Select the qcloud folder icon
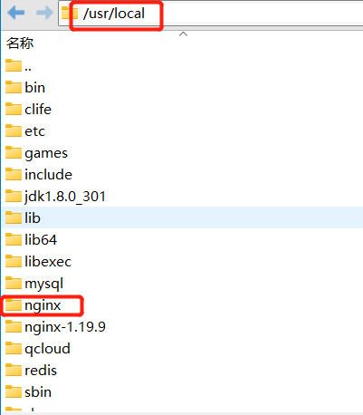 tap(14, 349)
